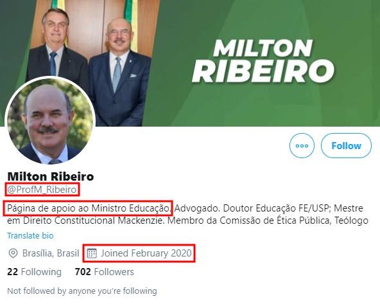Click the @ProfM_Ribeiro handle

pos(42,190)
